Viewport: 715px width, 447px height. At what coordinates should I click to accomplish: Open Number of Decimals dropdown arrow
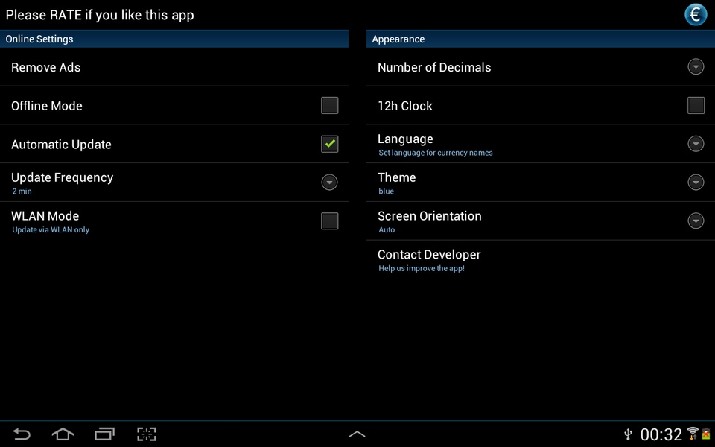[696, 66]
